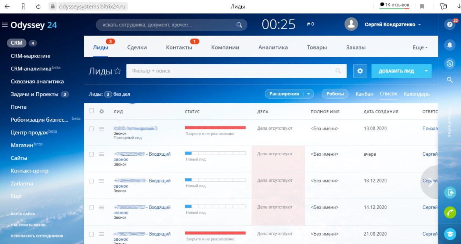Switch to the Канбан view
The height and width of the screenshot is (244, 461).
tap(364, 94)
